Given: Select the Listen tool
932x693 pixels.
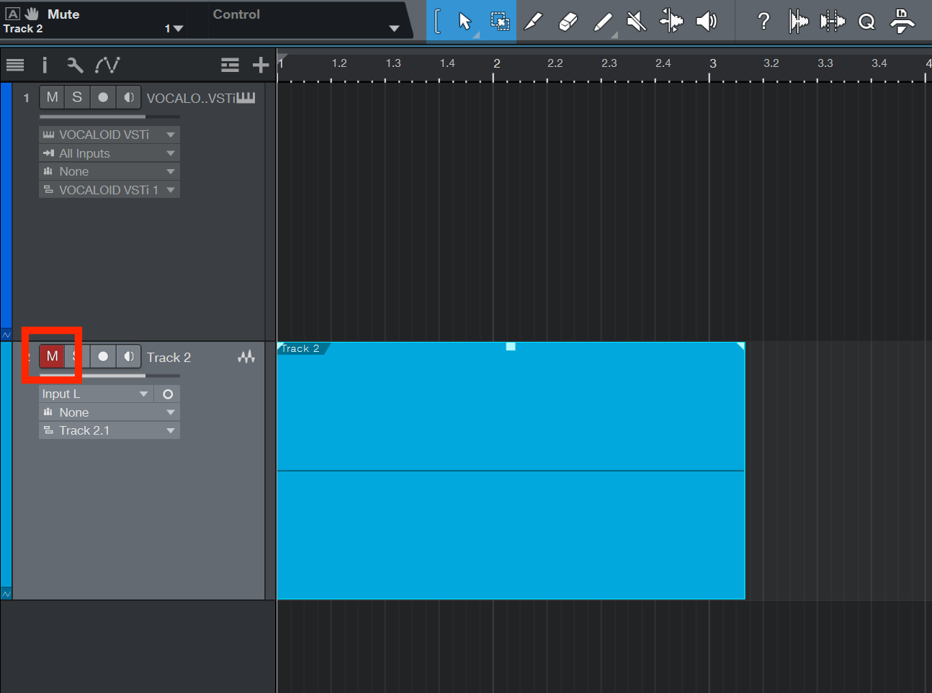Looking at the screenshot, I should click(707, 21).
